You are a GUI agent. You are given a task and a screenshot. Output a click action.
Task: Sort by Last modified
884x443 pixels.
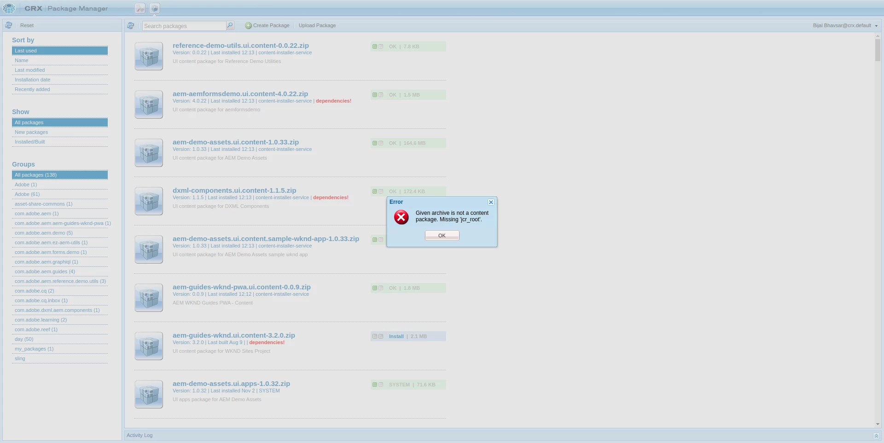(x=60, y=70)
